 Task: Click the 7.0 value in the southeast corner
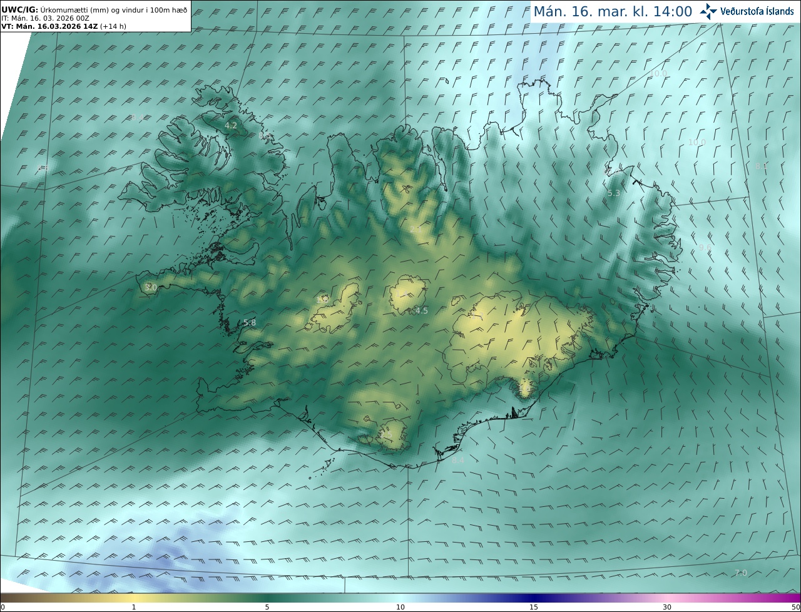pos(741,573)
